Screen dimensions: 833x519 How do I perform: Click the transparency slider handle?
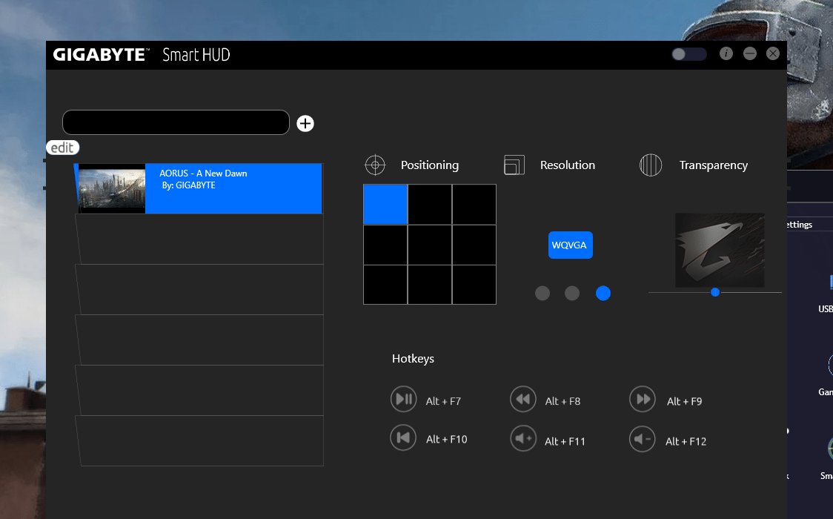coord(715,292)
